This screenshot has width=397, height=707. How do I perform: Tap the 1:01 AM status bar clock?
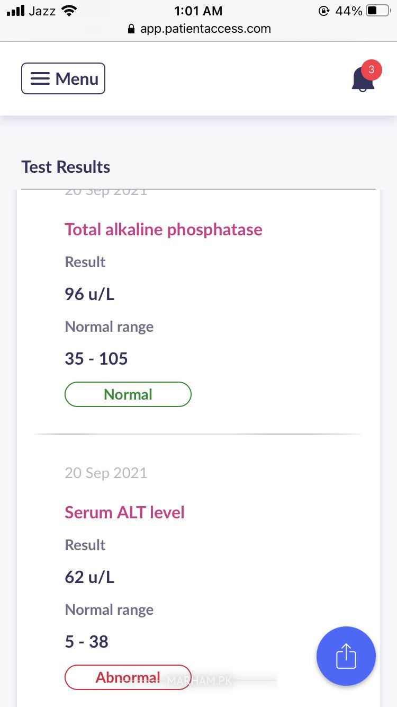tap(198, 11)
